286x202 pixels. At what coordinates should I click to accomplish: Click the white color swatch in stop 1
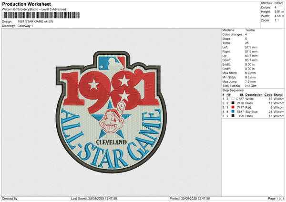coord(233,99)
